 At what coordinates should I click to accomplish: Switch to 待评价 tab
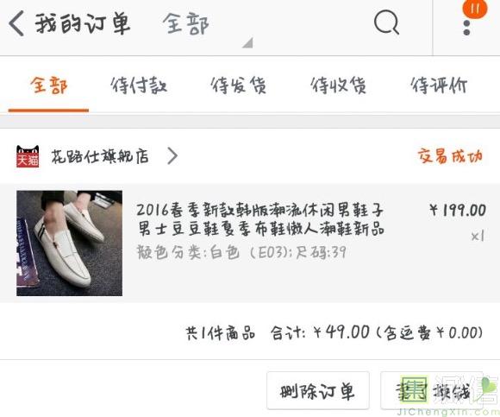439,85
